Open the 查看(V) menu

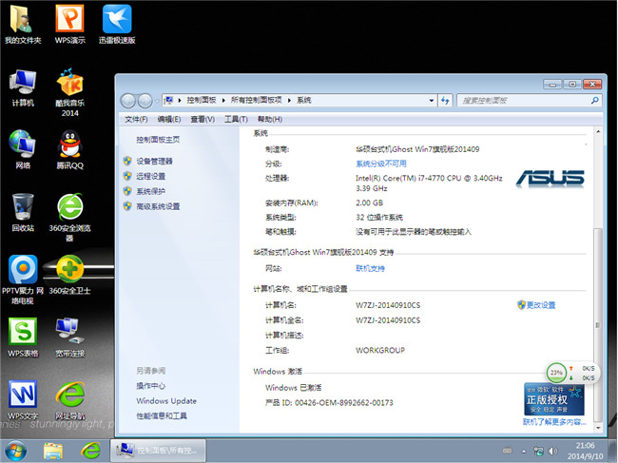202,119
